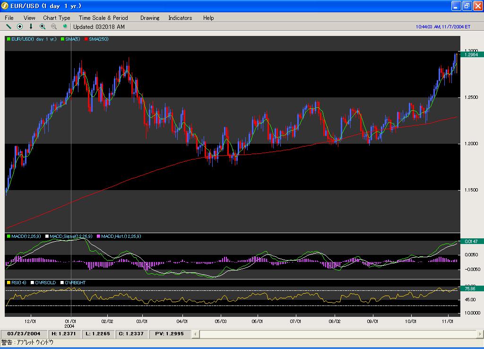Click the MACD_Hist purple legend swatch
Viewport: 484px width, 349px height.
click(98, 236)
